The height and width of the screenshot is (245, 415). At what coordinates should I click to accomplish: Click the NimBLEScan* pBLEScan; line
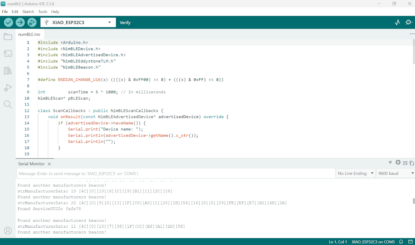pyautogui.click(x=64, y=98)
